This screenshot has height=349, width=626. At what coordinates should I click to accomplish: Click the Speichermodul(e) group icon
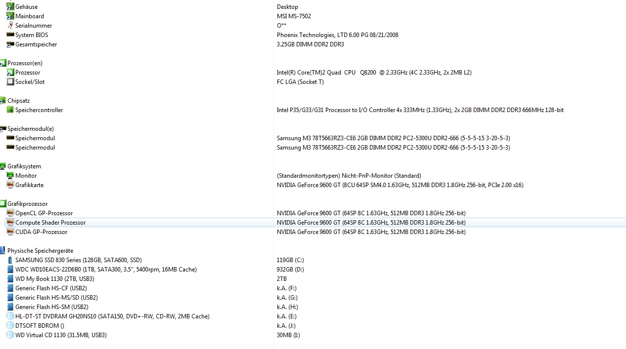coord(3,129)
